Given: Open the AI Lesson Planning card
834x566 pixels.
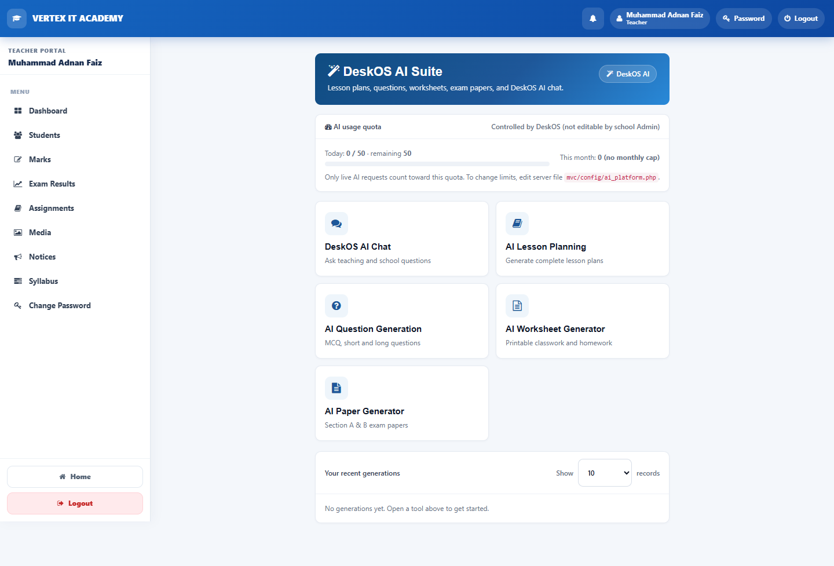Looking at the screenshot, I should [x=583, y=239].
